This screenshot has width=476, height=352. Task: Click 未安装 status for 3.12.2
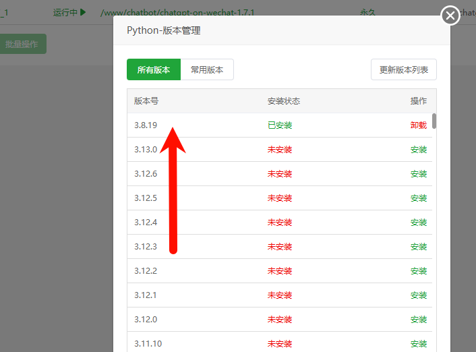click(280, 271)
